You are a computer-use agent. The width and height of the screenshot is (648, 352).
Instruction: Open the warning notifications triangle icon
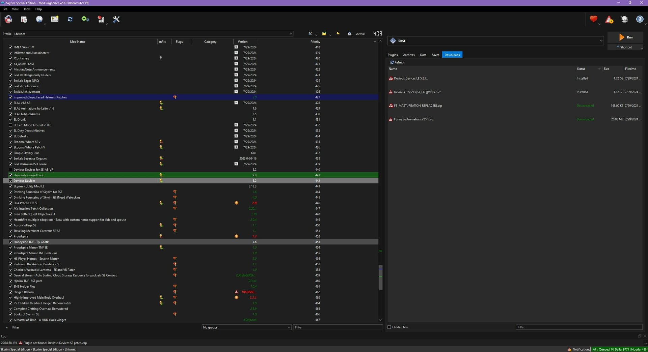tap(609, 19)
